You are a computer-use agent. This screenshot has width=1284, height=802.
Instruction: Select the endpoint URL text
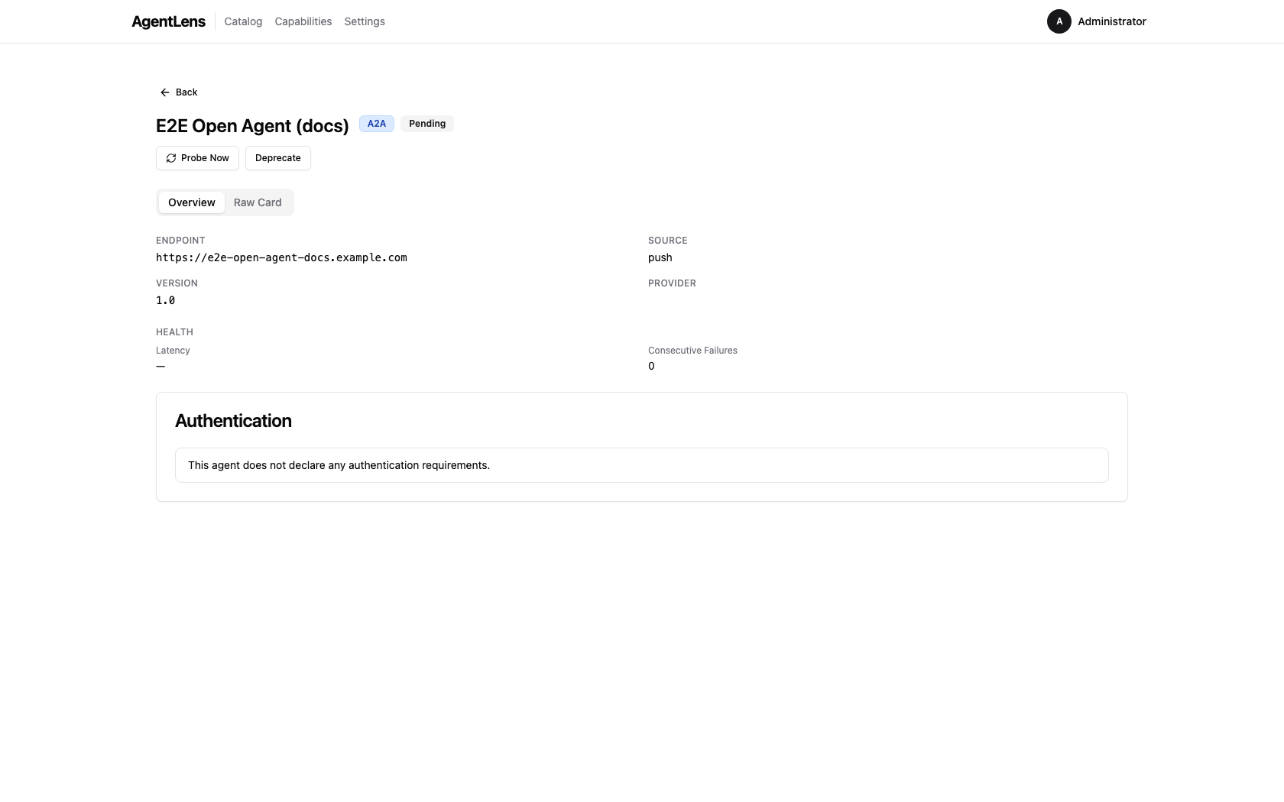[281, 257]
